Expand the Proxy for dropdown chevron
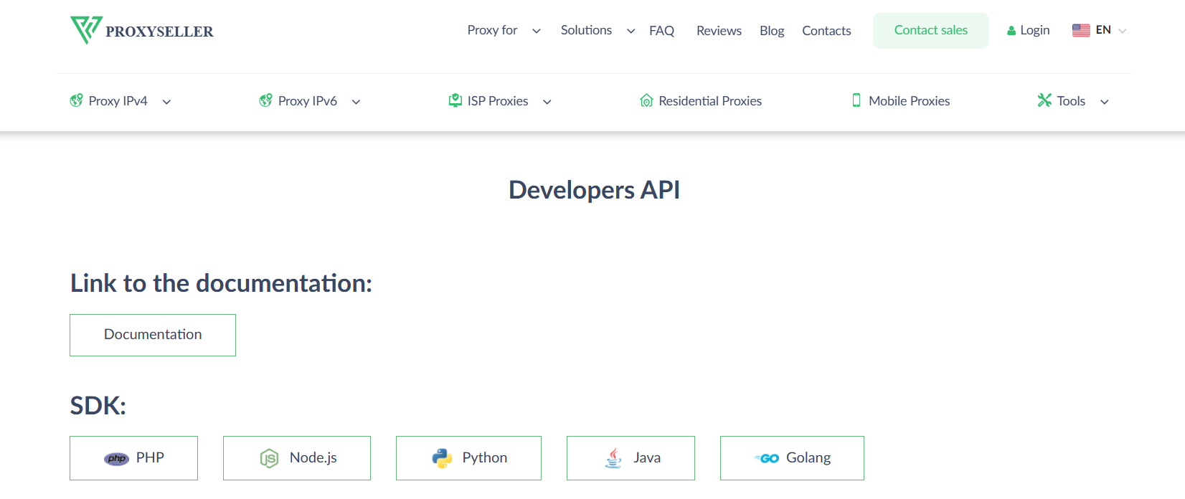1185x499 pixels. pyautogui.click(x=537, y=31)
